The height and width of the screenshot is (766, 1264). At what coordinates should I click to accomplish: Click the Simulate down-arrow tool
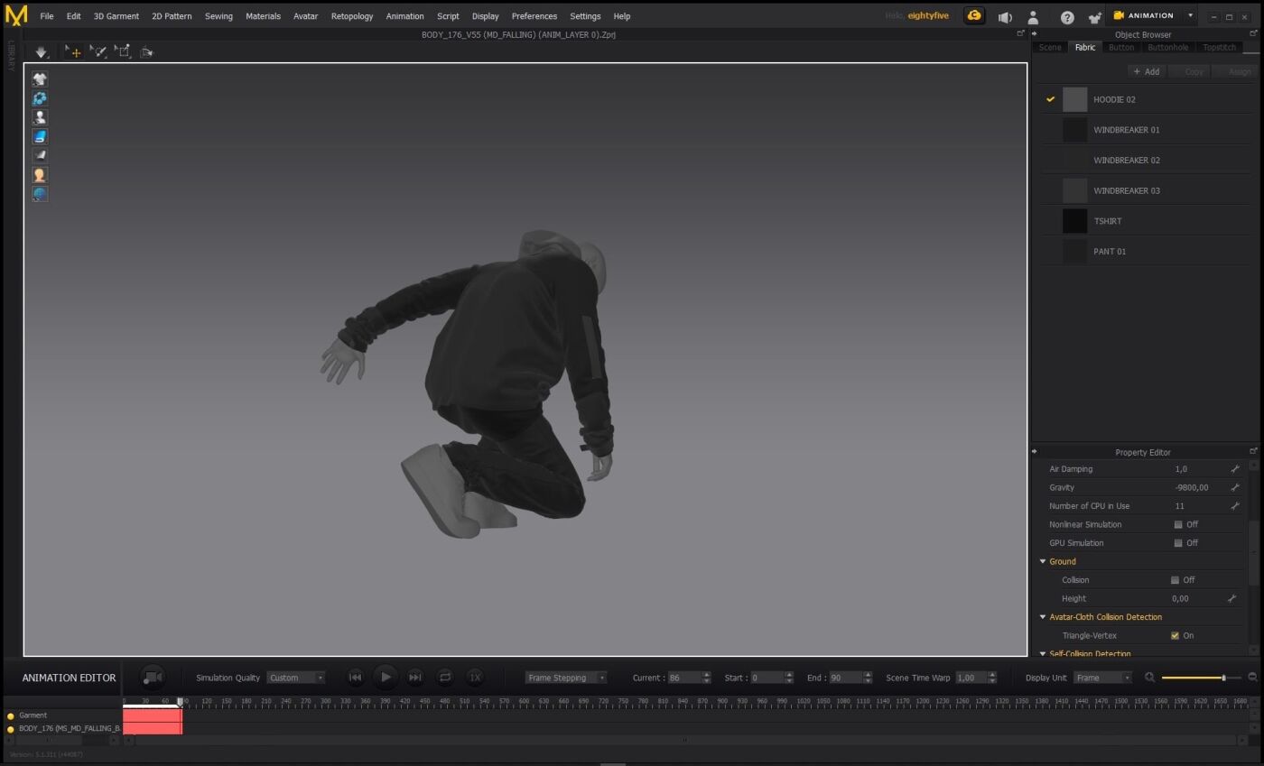coord(42,52)
